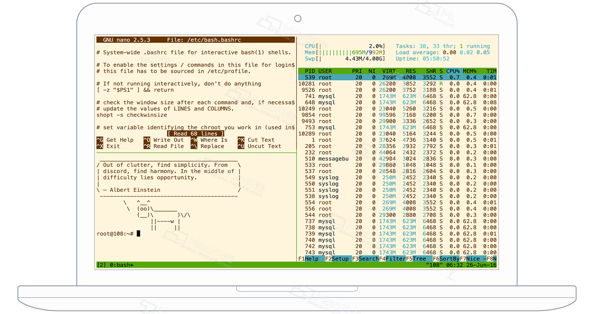
Task: Click F7 Nice - in htop bar
Action: [x=473, y=259]
